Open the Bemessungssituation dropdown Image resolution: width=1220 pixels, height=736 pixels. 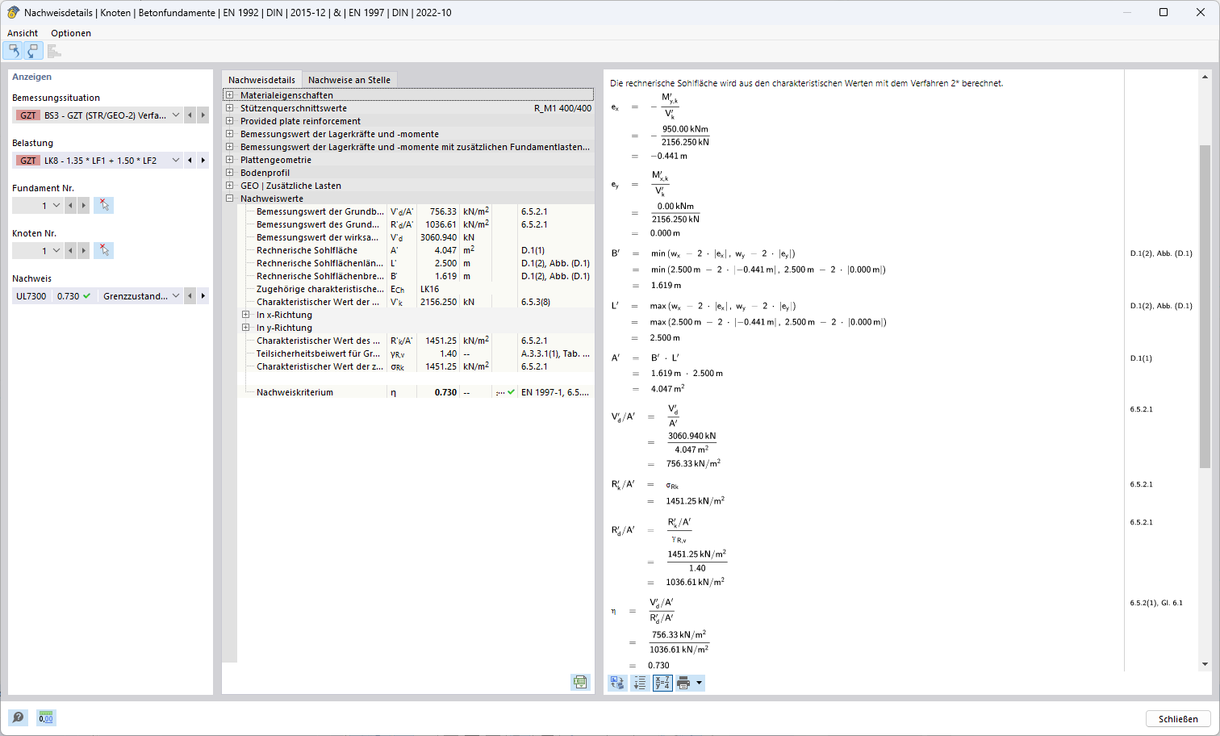[x=178, y=115]
